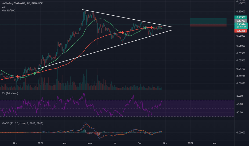
Task: Click the May label on the time axis
Action: [90, 143]
